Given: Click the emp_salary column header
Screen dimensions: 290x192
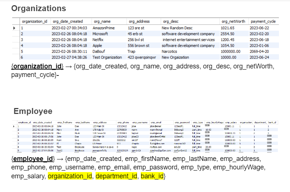Looking at the screenshot, I should point(231,122).
